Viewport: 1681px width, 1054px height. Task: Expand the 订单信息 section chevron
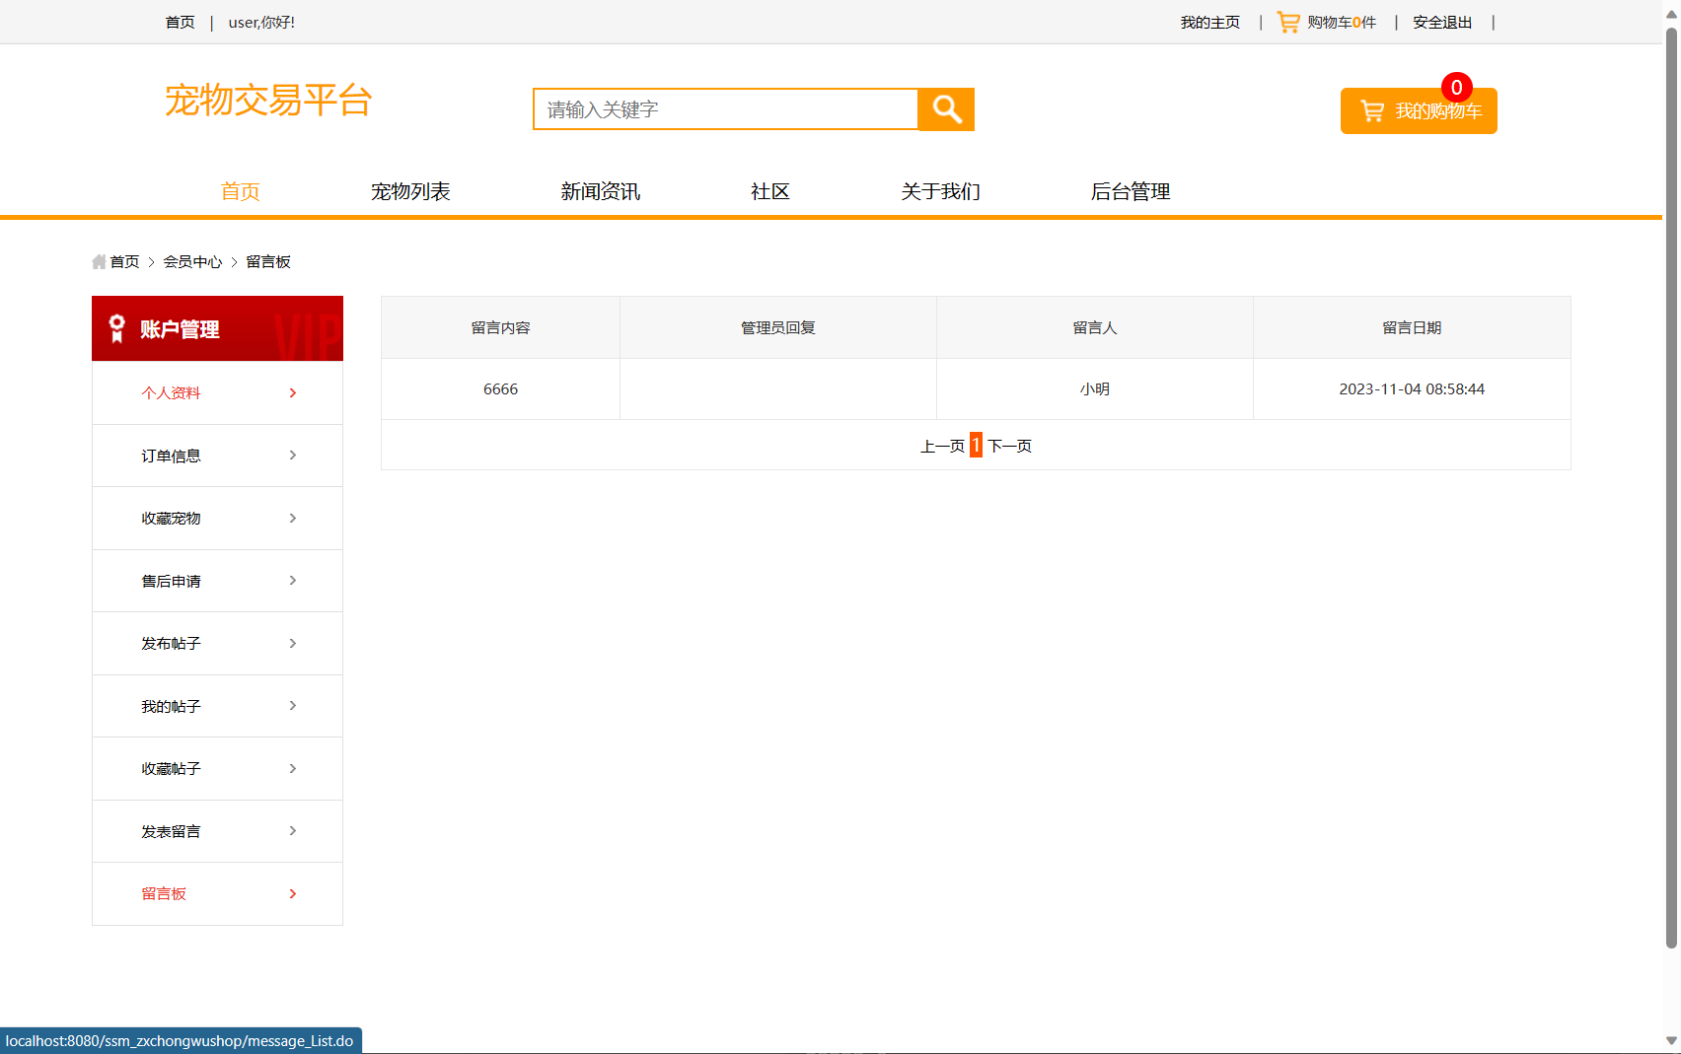click(x=292, y=456)
